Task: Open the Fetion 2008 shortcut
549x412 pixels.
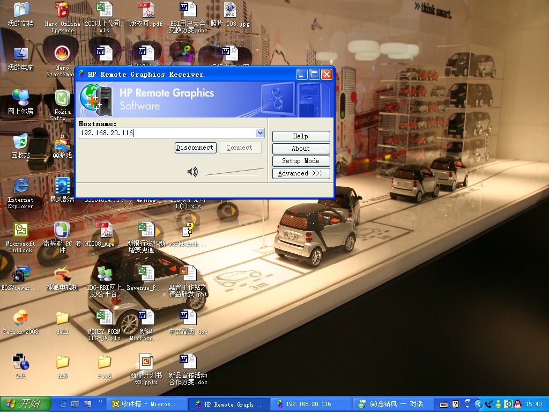Action: point(20,319)
